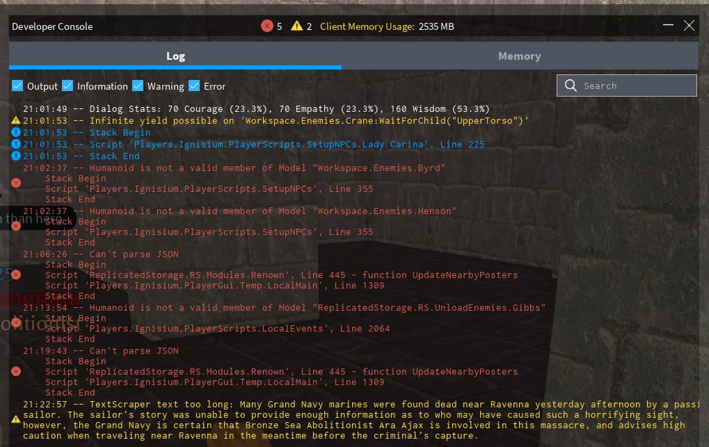Select the 21:01:49 Dialog Stats log line
Screen dimensions: 709x447
[x=256, y=108]
